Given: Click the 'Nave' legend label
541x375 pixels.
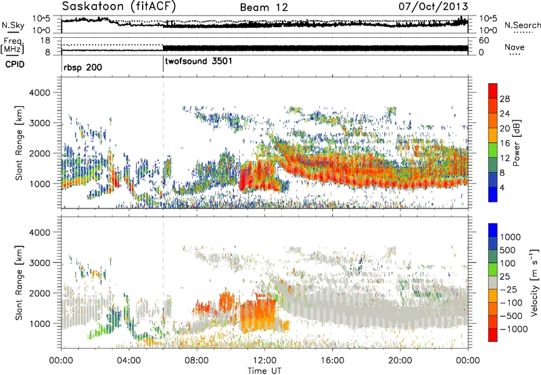Looking at the screenshot, I should pos(514,47).
